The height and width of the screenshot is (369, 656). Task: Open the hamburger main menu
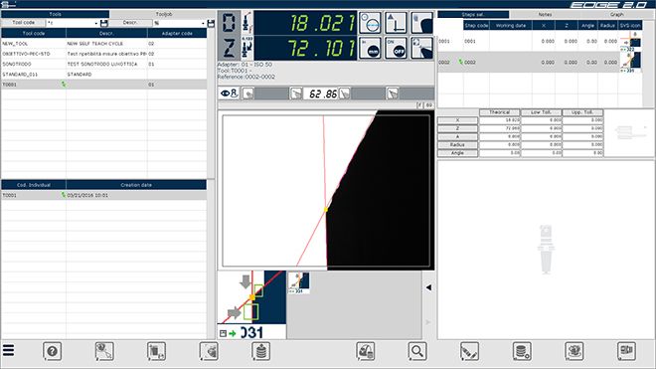coord(8,350)
